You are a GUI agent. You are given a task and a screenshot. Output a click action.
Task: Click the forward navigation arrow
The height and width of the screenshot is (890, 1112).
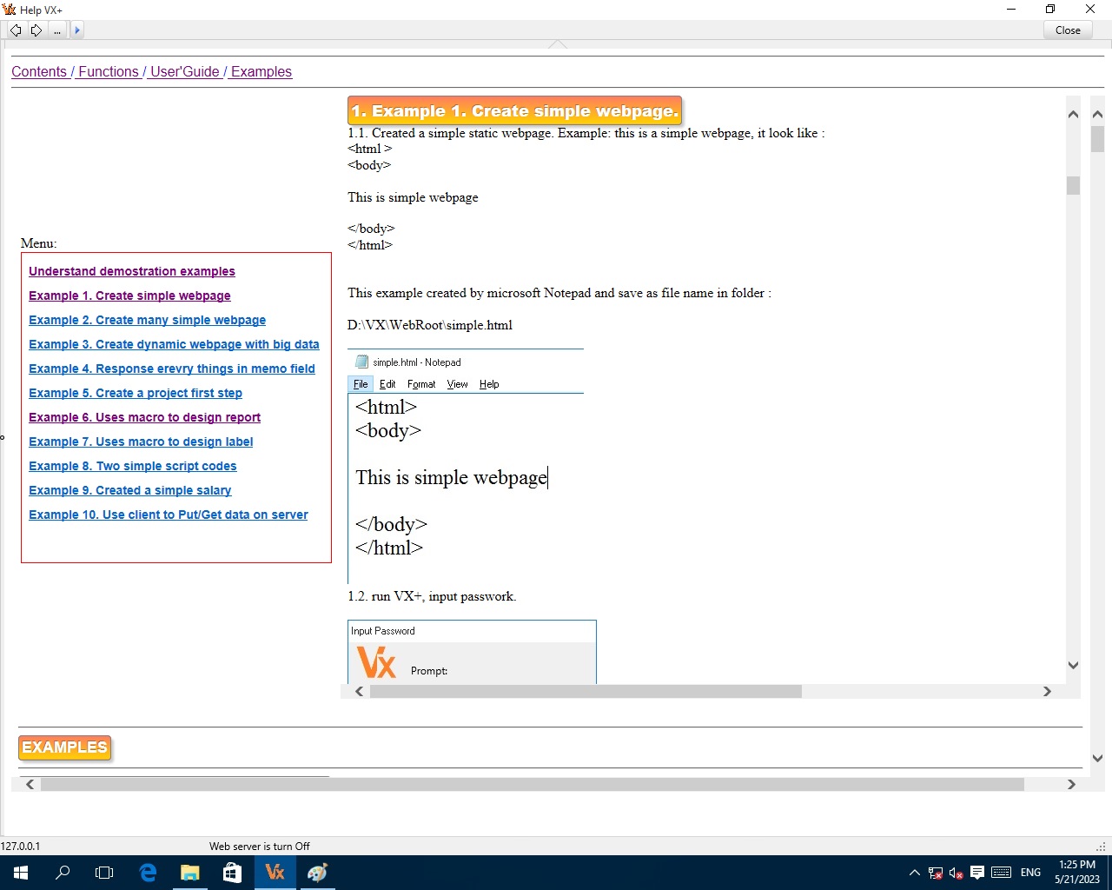coord(36,30)
